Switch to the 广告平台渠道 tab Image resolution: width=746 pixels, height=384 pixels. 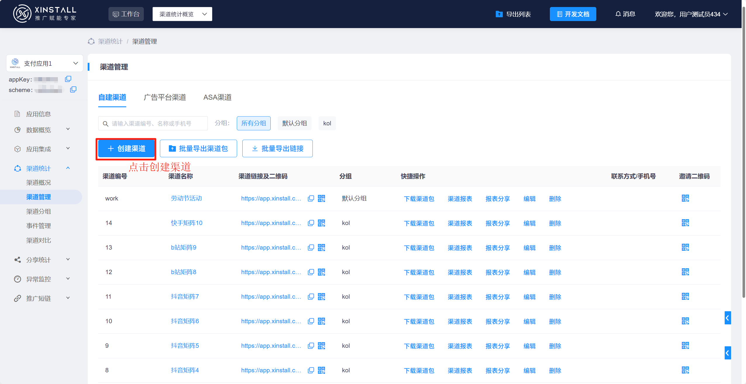[x=165, y=97]
